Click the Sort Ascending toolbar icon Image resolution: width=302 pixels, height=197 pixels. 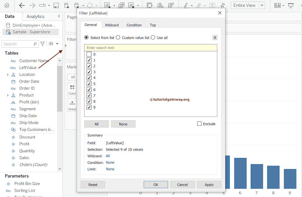tap(160, 5)
